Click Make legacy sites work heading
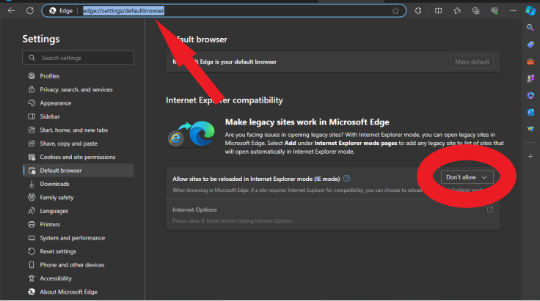The height and width of the screenshot is (301, 540). pyautogui.click(x=307, y=122)
